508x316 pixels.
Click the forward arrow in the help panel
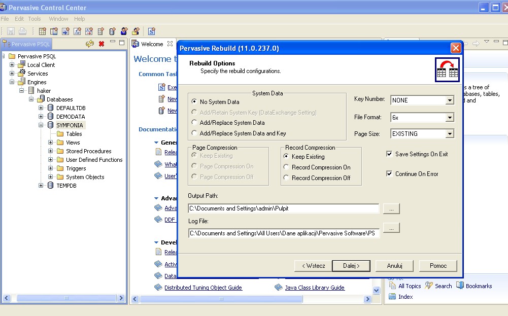click(x=476, y=44)
